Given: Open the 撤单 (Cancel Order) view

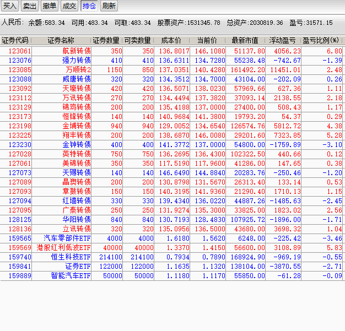Looking at the screenshot, I should point(50,6).
